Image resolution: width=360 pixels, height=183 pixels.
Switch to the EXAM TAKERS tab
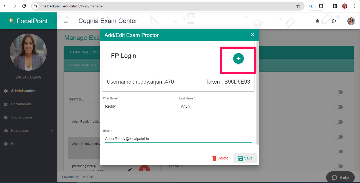[83, 65]
